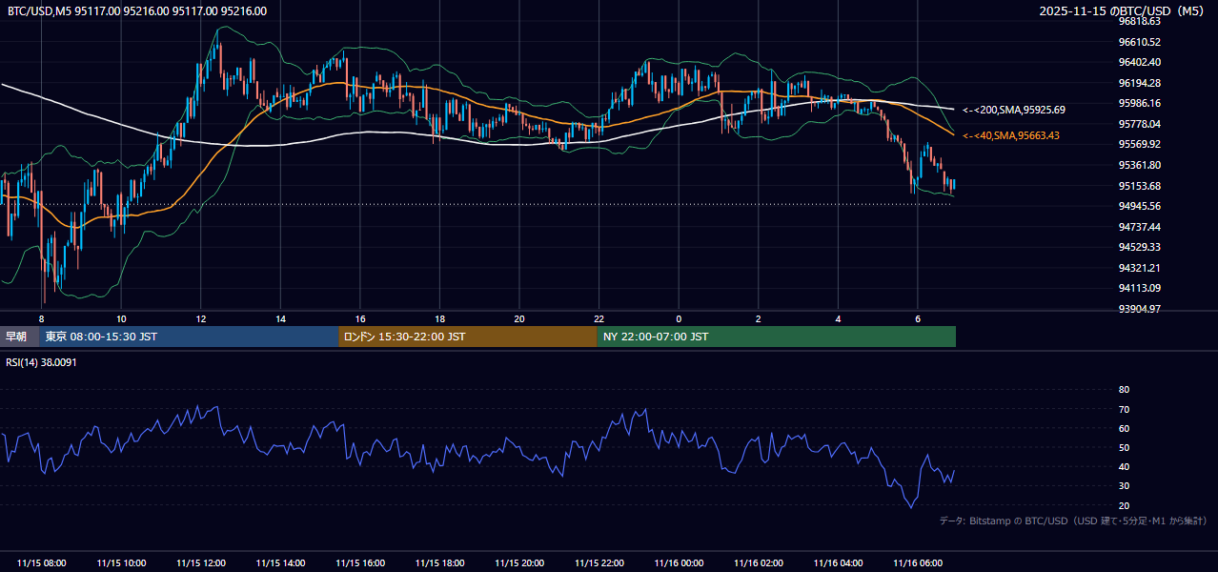Click hour tick 14 below price chart
Screen dimensions: 1218x572
coord(280,318)
